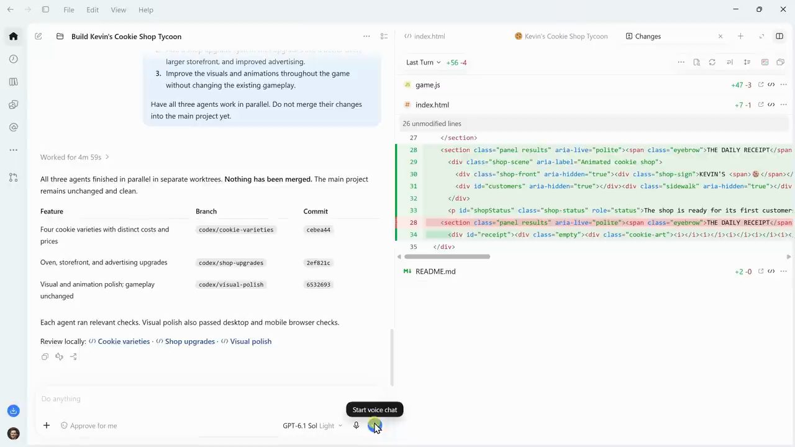
Task: Open the Shop upgrades review link
Action: point(185,341)
